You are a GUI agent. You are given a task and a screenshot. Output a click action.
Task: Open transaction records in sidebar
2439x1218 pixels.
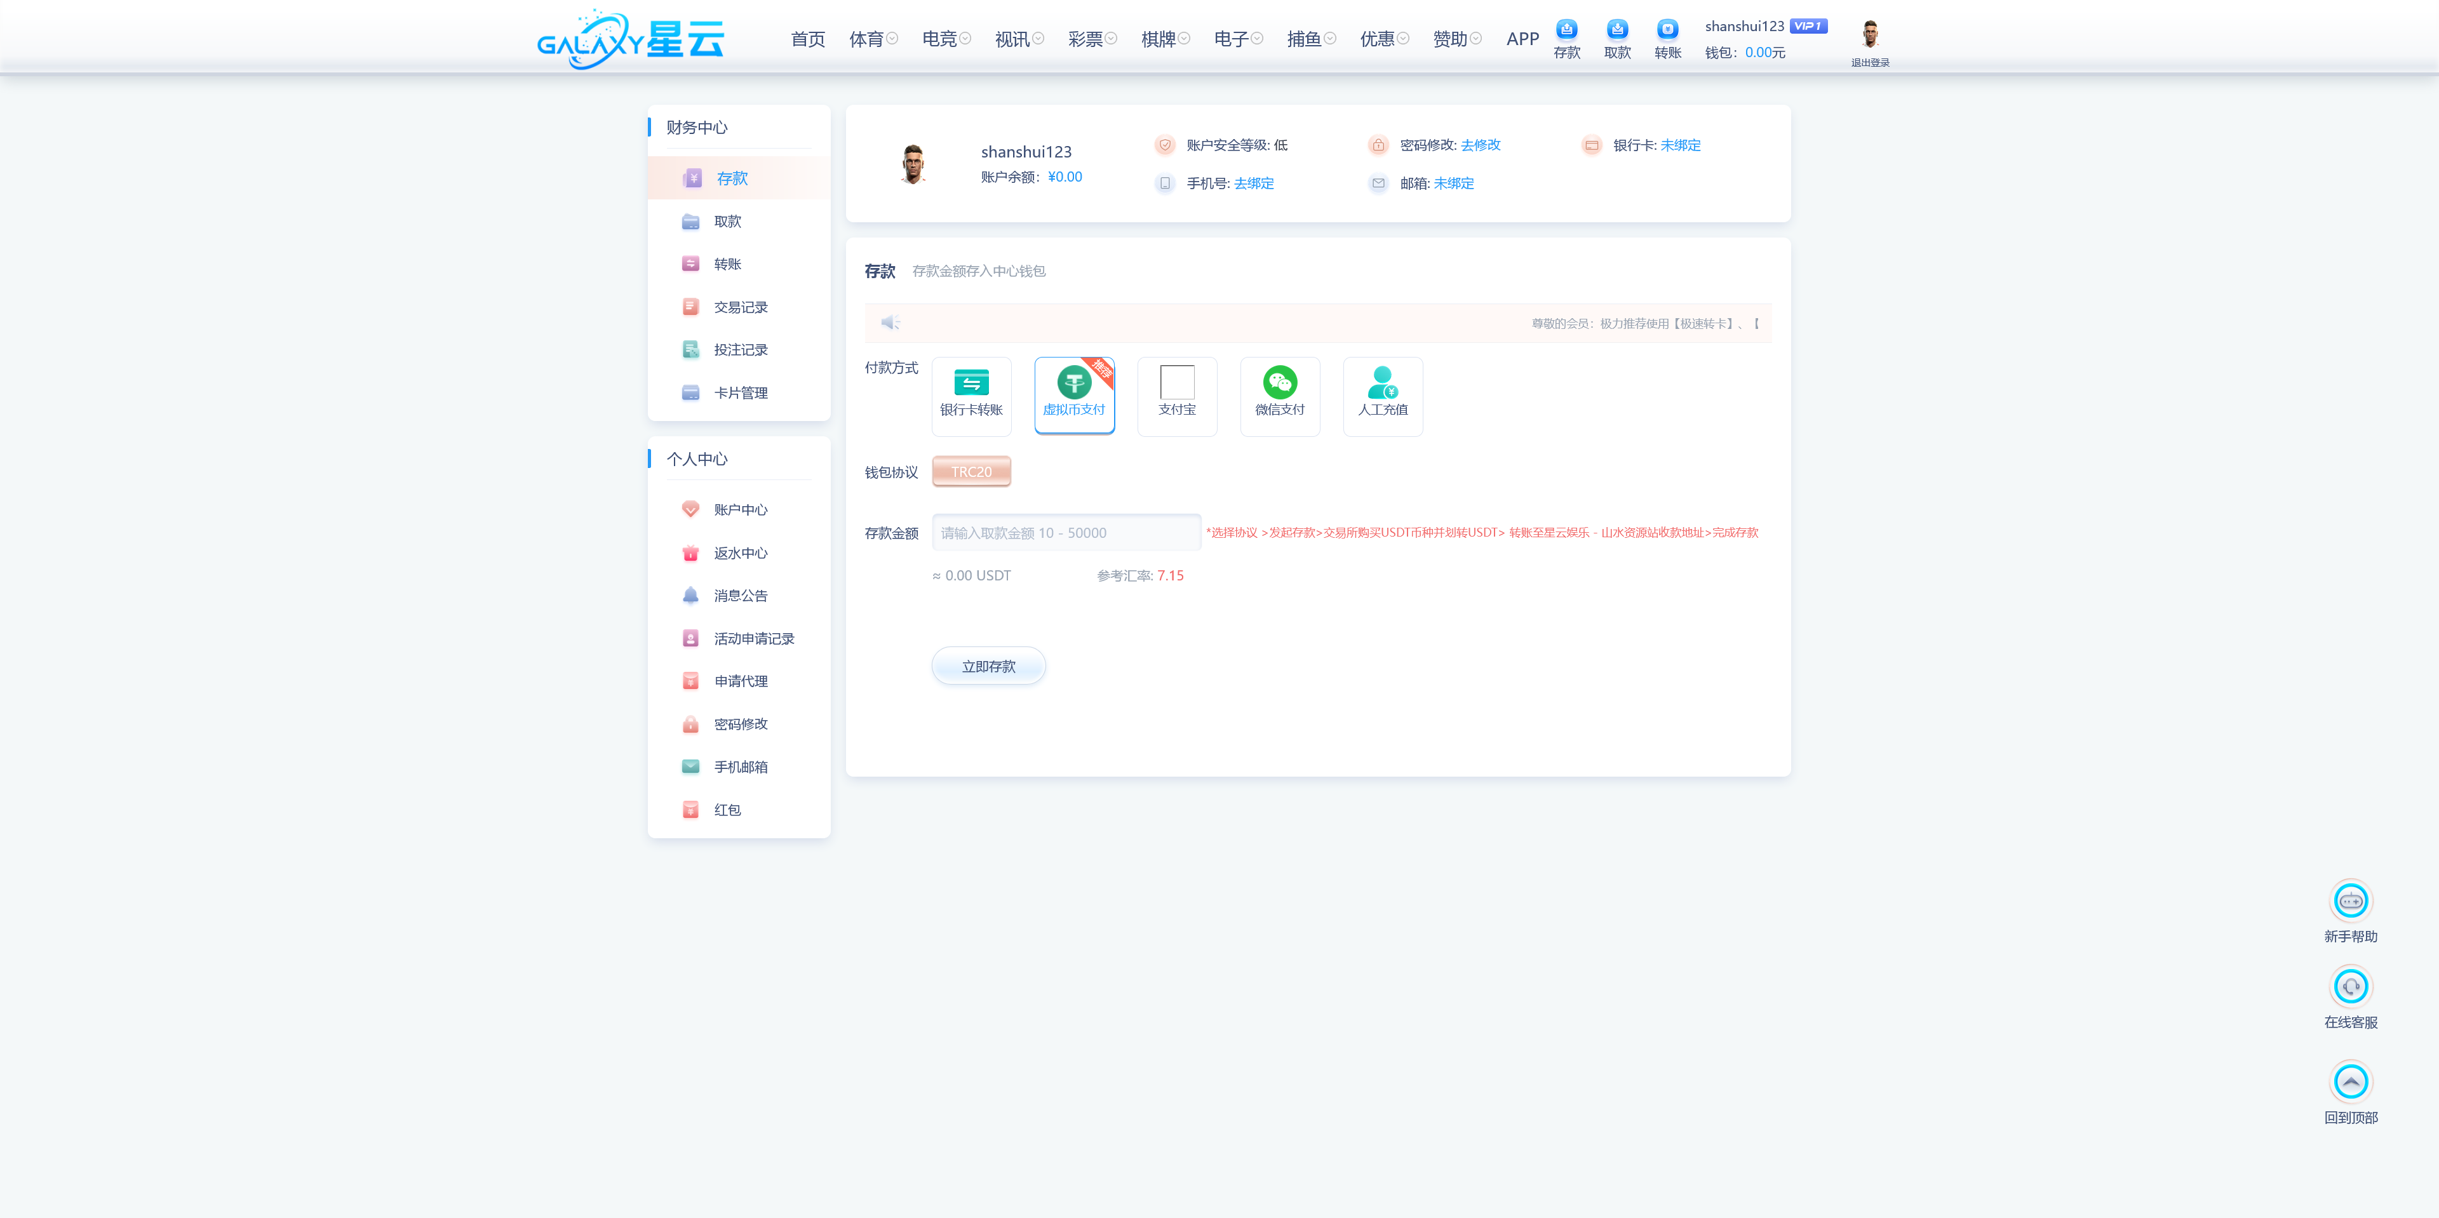tap(739, 307)
